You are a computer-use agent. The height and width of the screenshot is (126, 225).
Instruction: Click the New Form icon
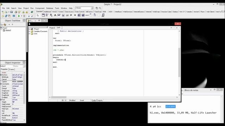[14, 16]
